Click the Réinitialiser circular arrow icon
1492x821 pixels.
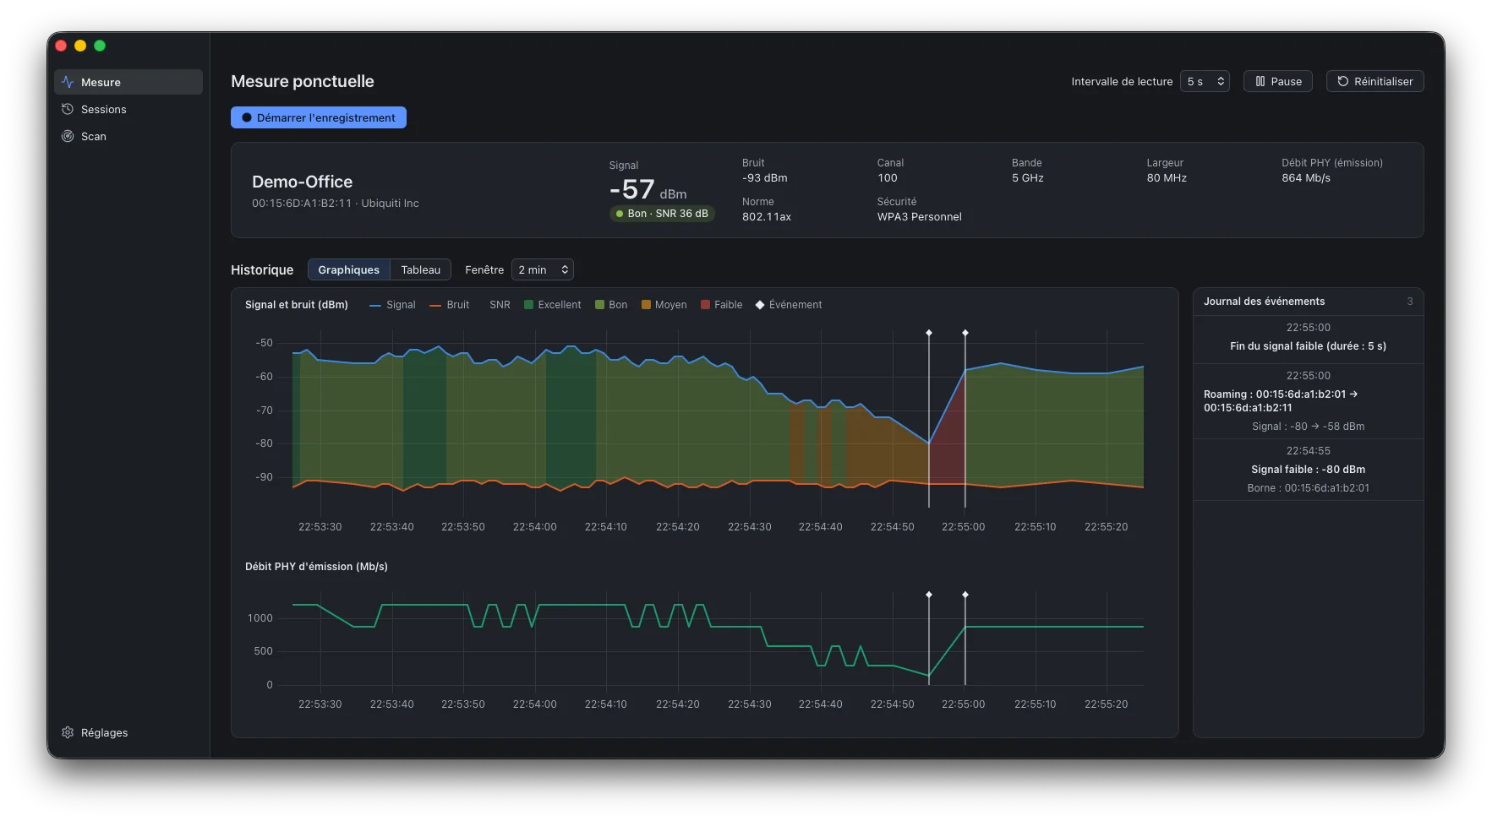point(1342,81)
